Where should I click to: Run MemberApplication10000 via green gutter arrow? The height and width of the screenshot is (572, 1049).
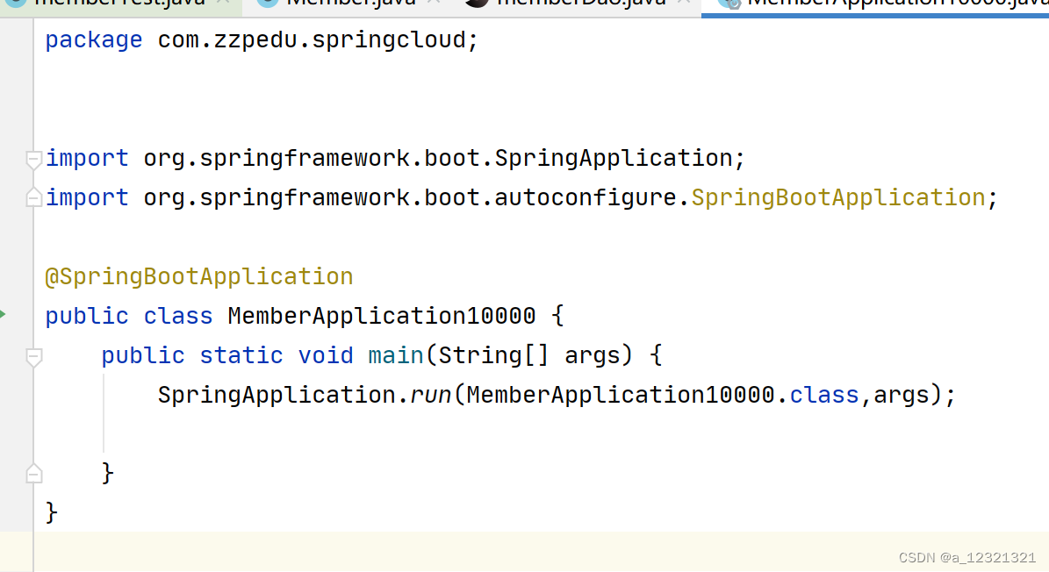coord(5,312)
